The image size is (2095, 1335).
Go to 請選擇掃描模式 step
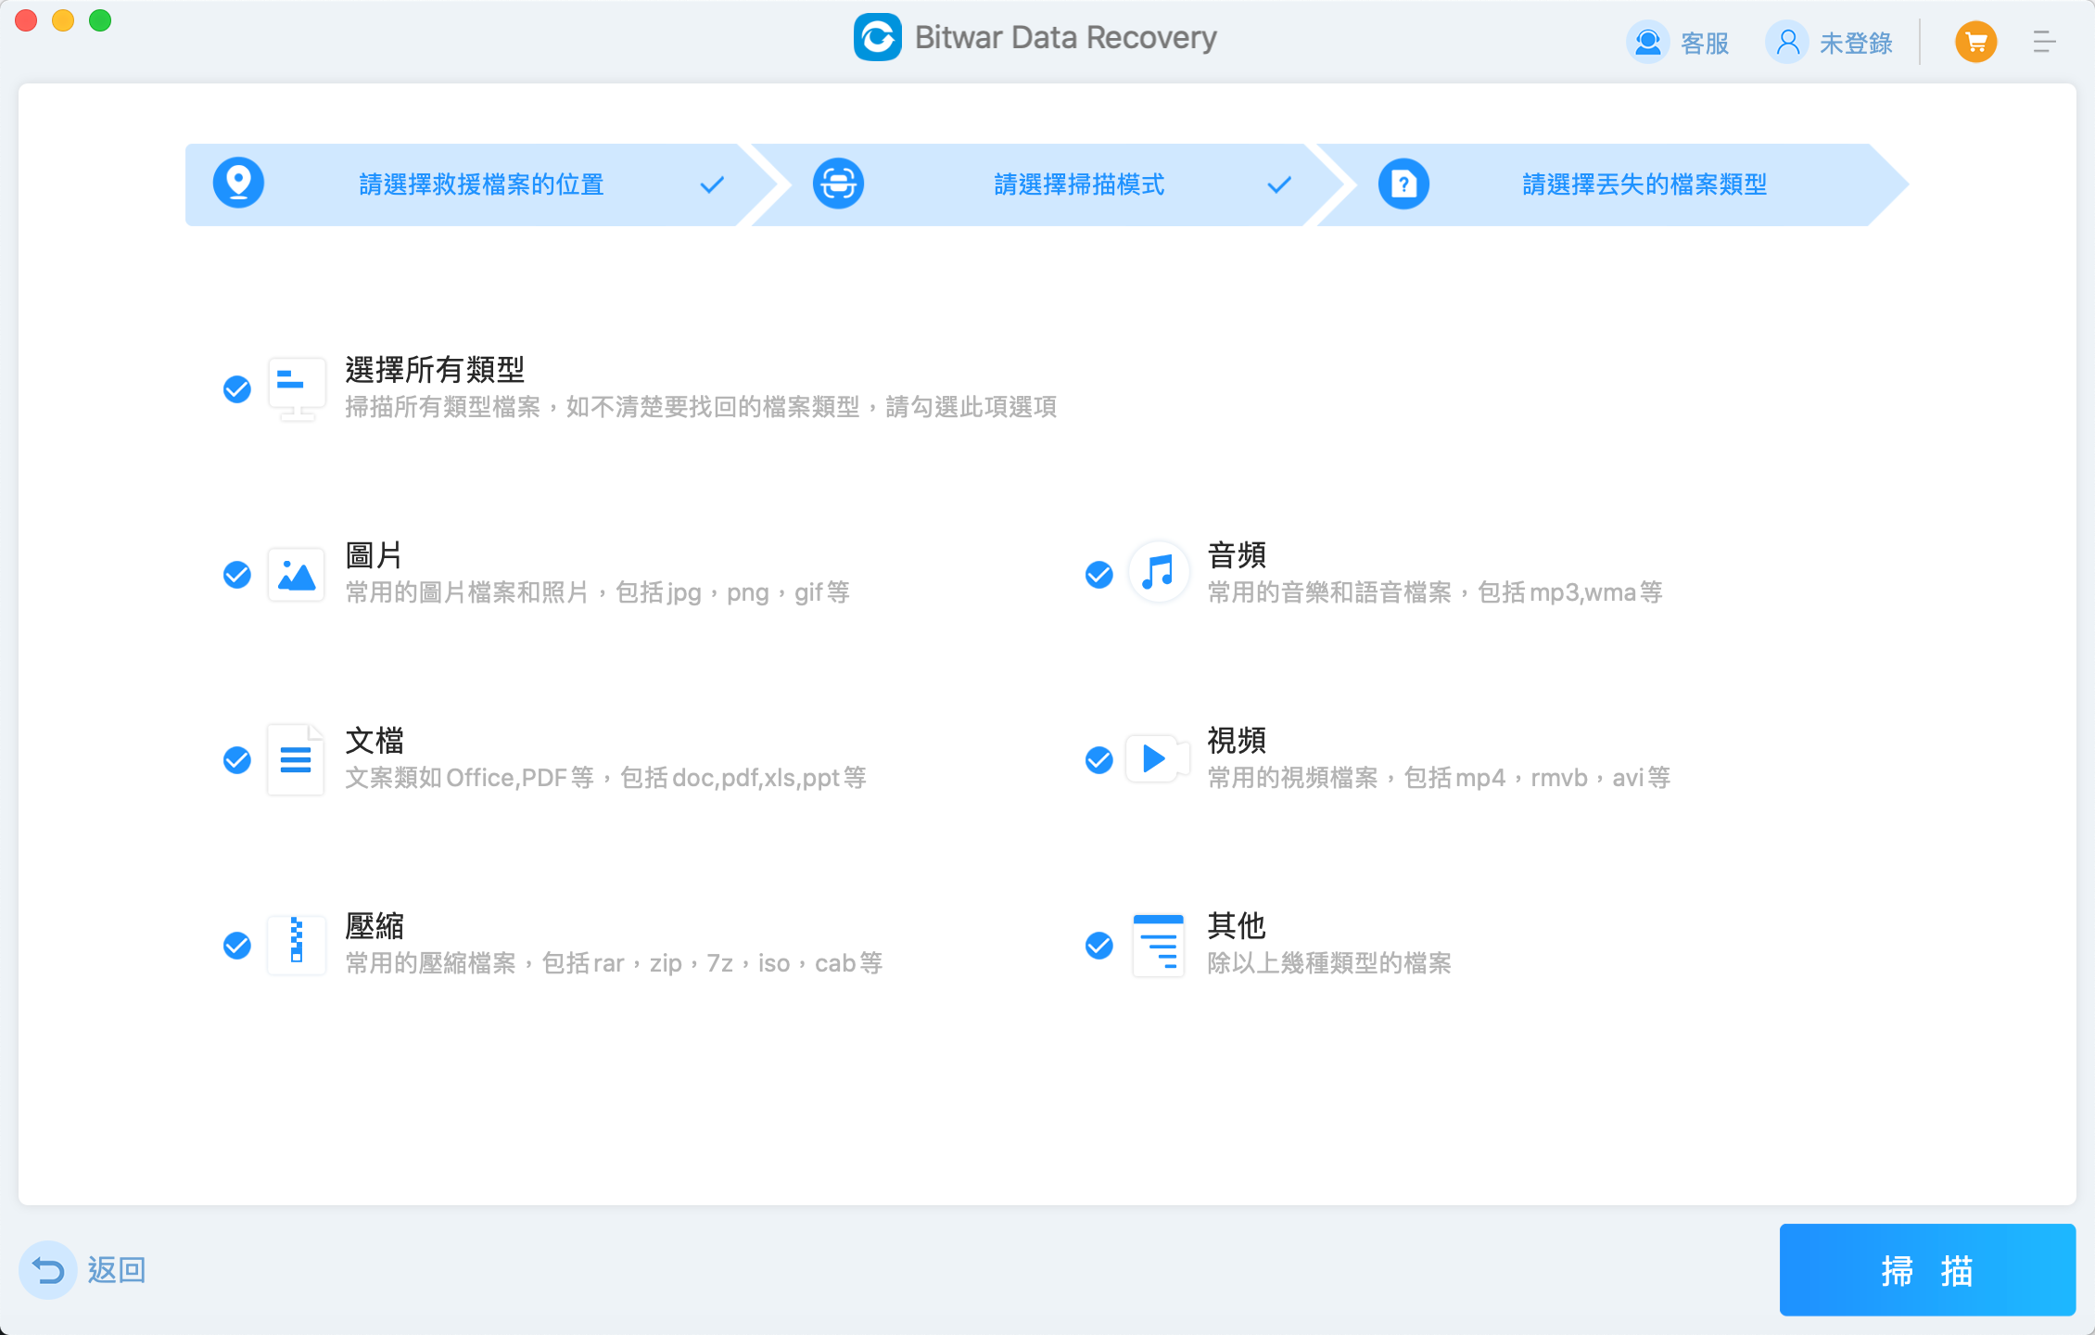click(x=1078, y=184)
